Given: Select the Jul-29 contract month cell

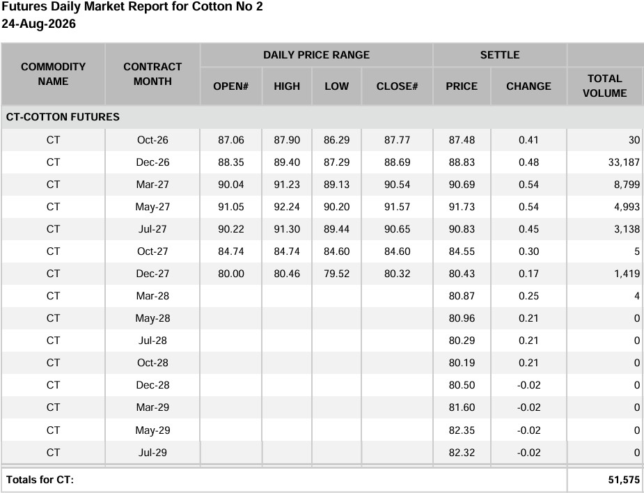Looking at the screenshot, I should (x=152, y=453).
